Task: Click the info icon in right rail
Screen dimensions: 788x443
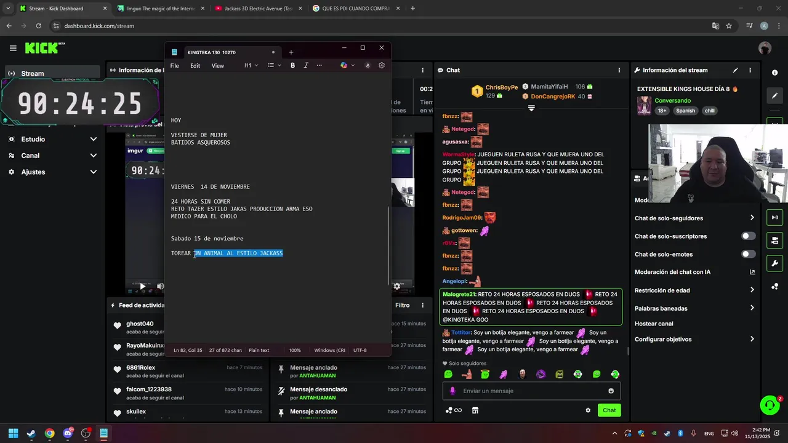Action: click(774, 73)
